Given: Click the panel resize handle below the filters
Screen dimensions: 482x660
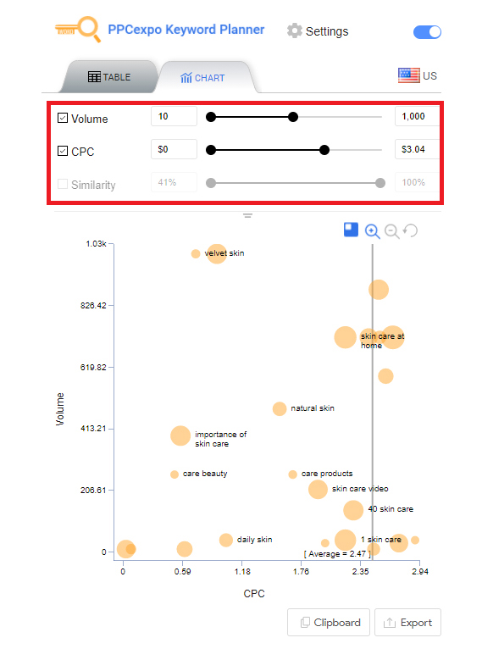Looking at the screenshot, I should point(247,215).
